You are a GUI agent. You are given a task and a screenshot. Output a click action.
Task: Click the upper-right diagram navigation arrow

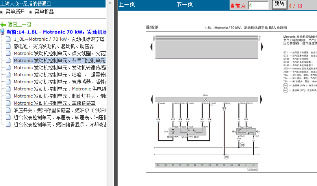[x=262, y=47]
